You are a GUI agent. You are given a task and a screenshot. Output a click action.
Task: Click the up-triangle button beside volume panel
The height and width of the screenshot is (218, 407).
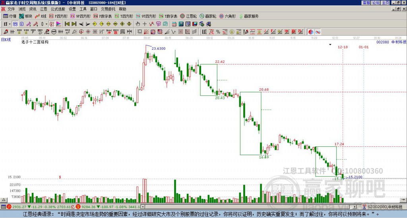[x=4, y=200]
